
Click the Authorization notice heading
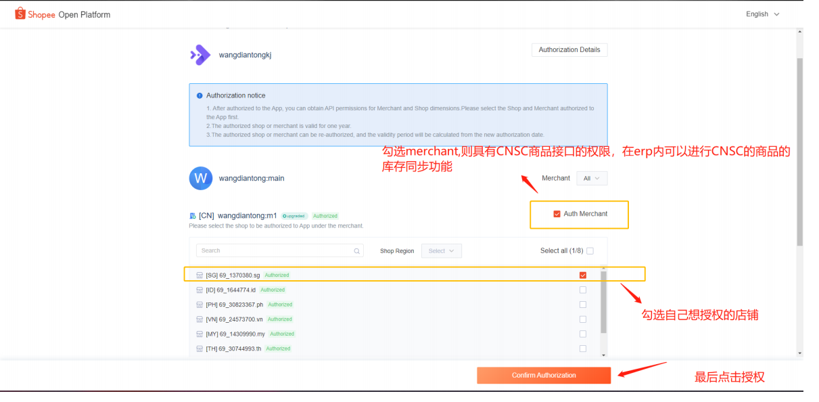click(236, 95)
